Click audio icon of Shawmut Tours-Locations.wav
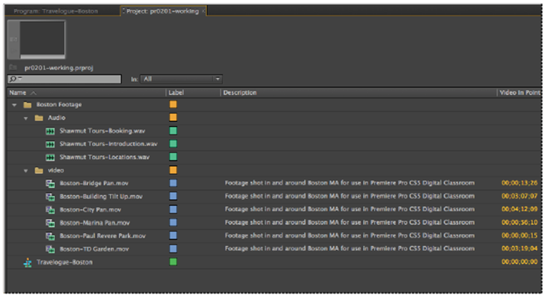Image resolution: width=546 pixels, height=297 pixels. click(50, 157)
